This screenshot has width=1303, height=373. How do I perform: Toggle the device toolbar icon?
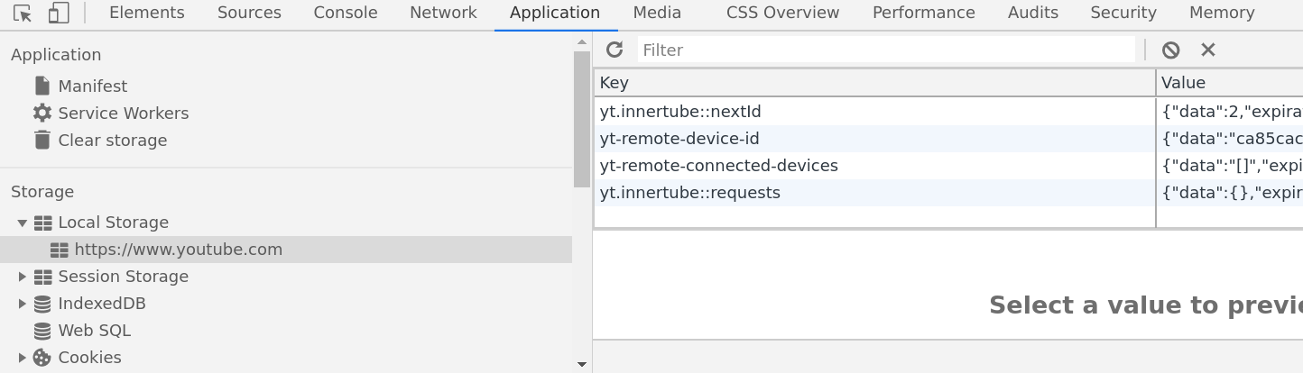(59, 14)
